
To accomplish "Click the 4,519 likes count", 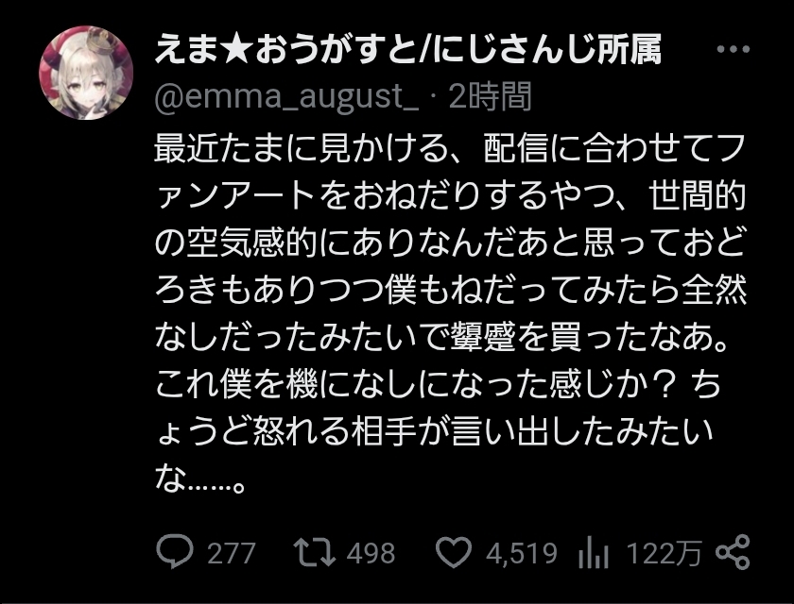I will (522, 553).
